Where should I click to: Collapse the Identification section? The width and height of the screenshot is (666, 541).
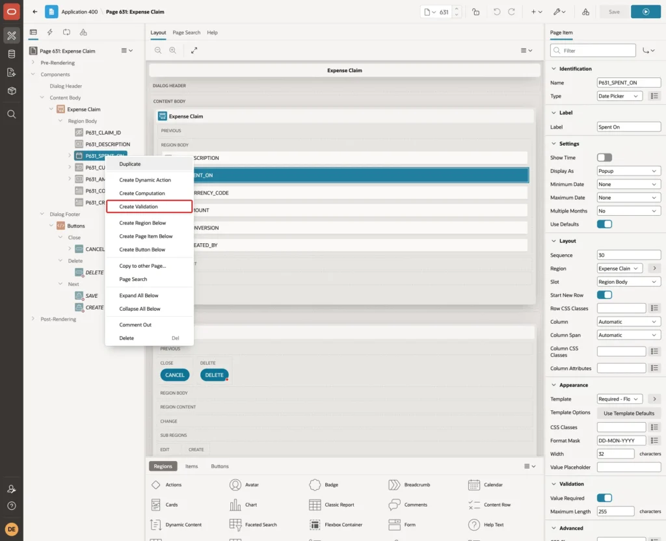pos(553,69)
